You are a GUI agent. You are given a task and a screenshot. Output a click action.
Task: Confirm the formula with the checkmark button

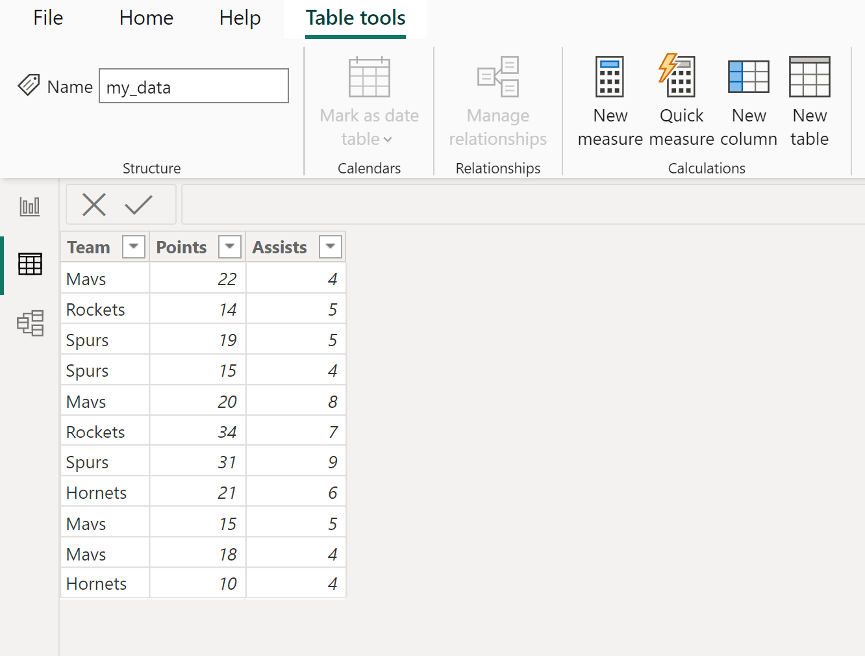(x=138, y=205)
